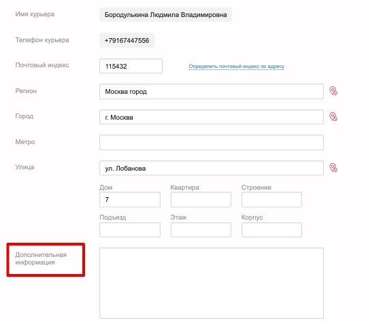This screenshot has height=325, width=381.
Task: Click the map pin icon beside Город field
Action: [x=333, y=116]
